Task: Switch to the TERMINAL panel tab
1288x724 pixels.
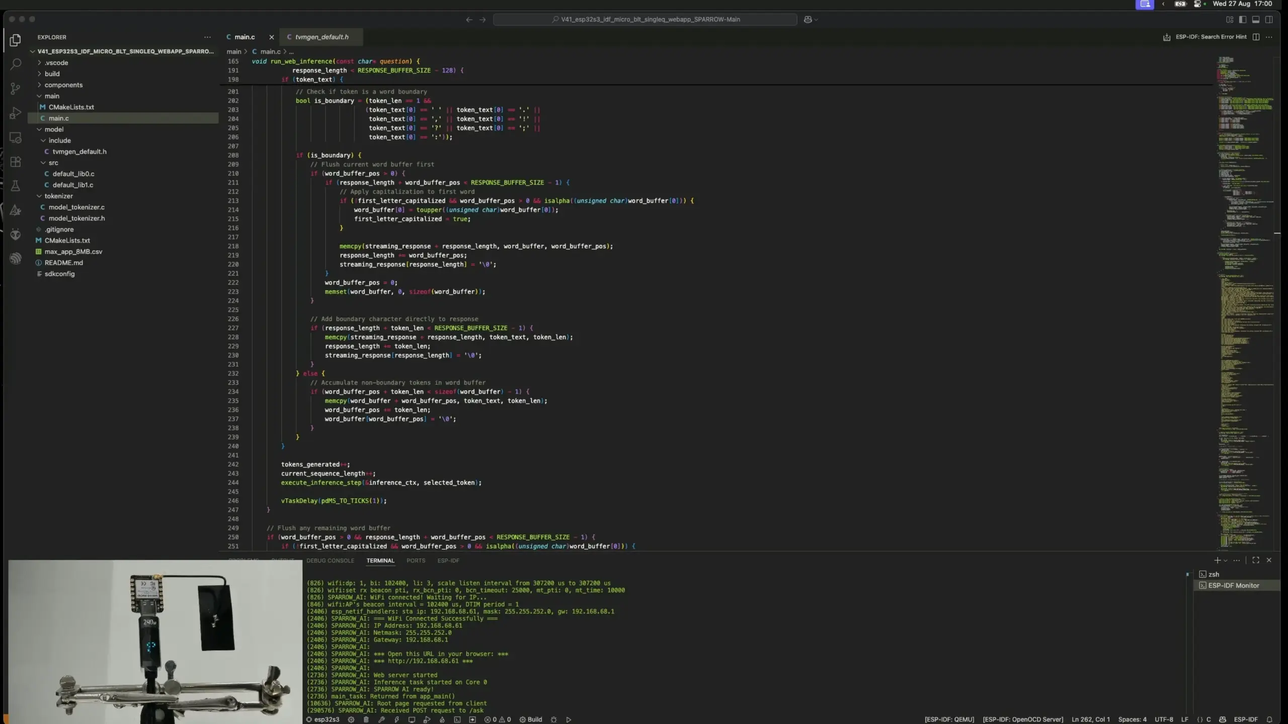Action: pyautogui.click(x=380, y=561)
